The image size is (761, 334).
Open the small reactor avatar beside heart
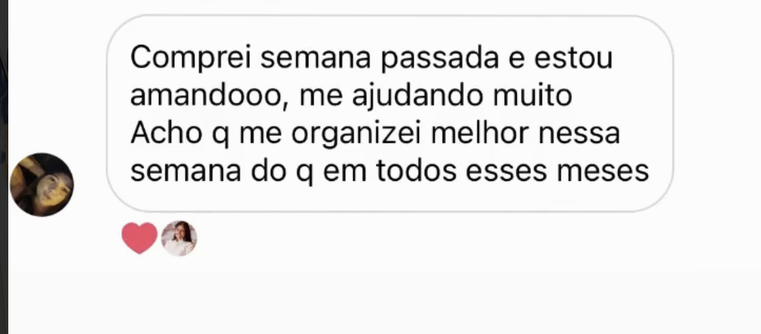(x=179, y=238)
